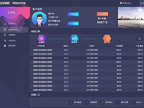Open the 我的钱包 quick link
Screen dimensions: 144x108
coord(109,102)
